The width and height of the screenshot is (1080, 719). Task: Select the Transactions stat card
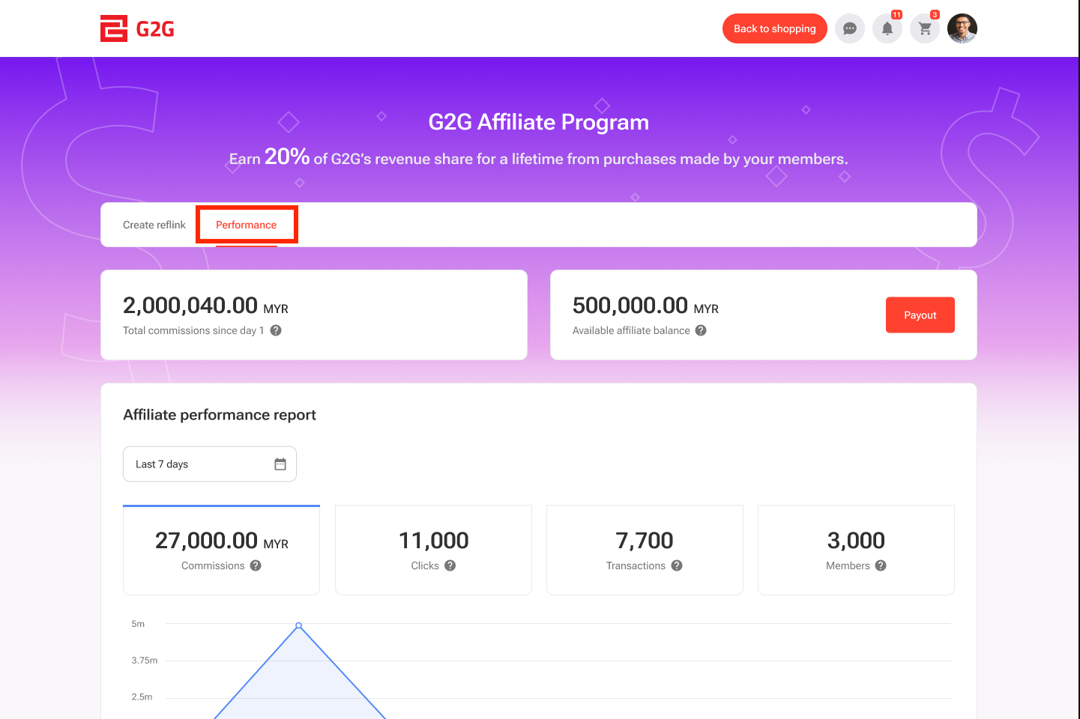[645, 550]
